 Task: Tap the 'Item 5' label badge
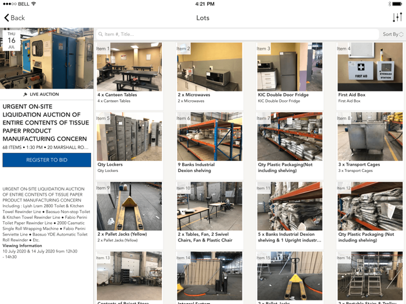[103, 118]
